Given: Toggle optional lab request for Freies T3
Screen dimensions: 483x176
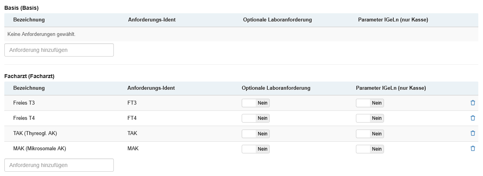Looking at the screenshot, I should pyautogui.click(x=256, y=103).
